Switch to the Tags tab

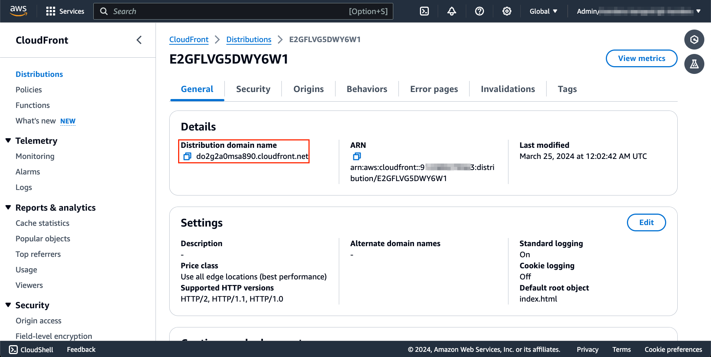[567, 89]
